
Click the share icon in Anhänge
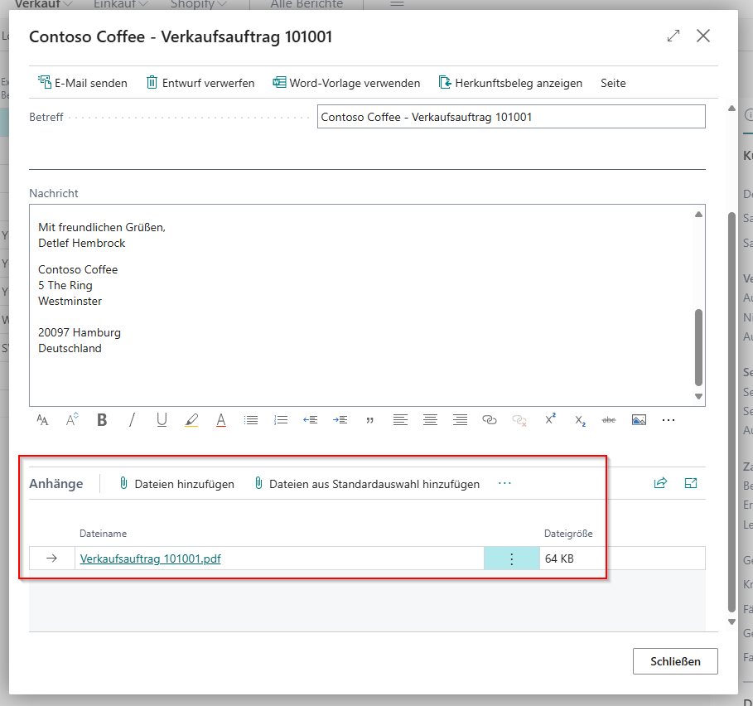point(661,483)
